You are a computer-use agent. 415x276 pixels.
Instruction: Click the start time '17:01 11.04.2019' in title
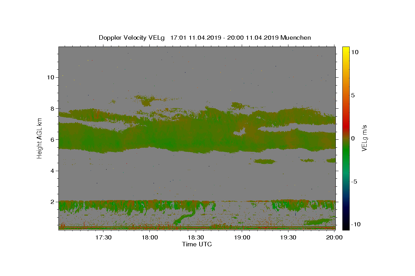pos(195,38)
